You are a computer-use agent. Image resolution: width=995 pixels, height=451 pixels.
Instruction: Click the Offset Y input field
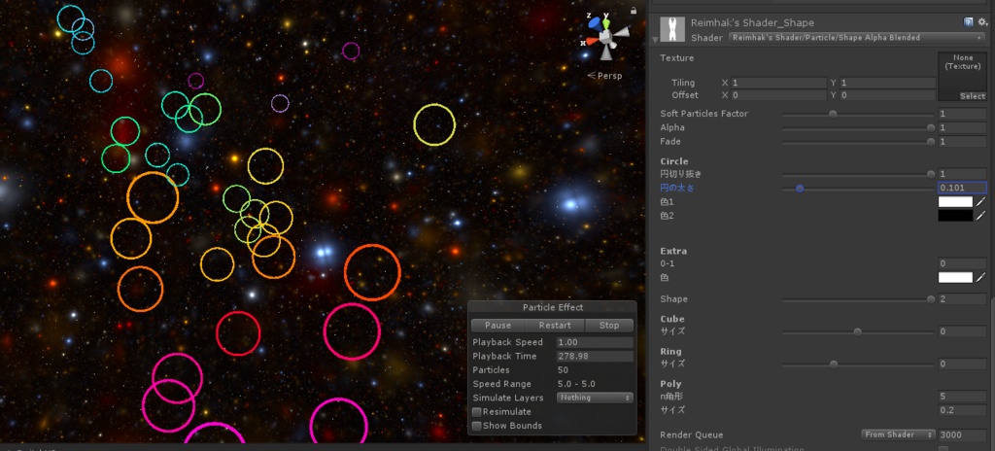coord(888,95)
